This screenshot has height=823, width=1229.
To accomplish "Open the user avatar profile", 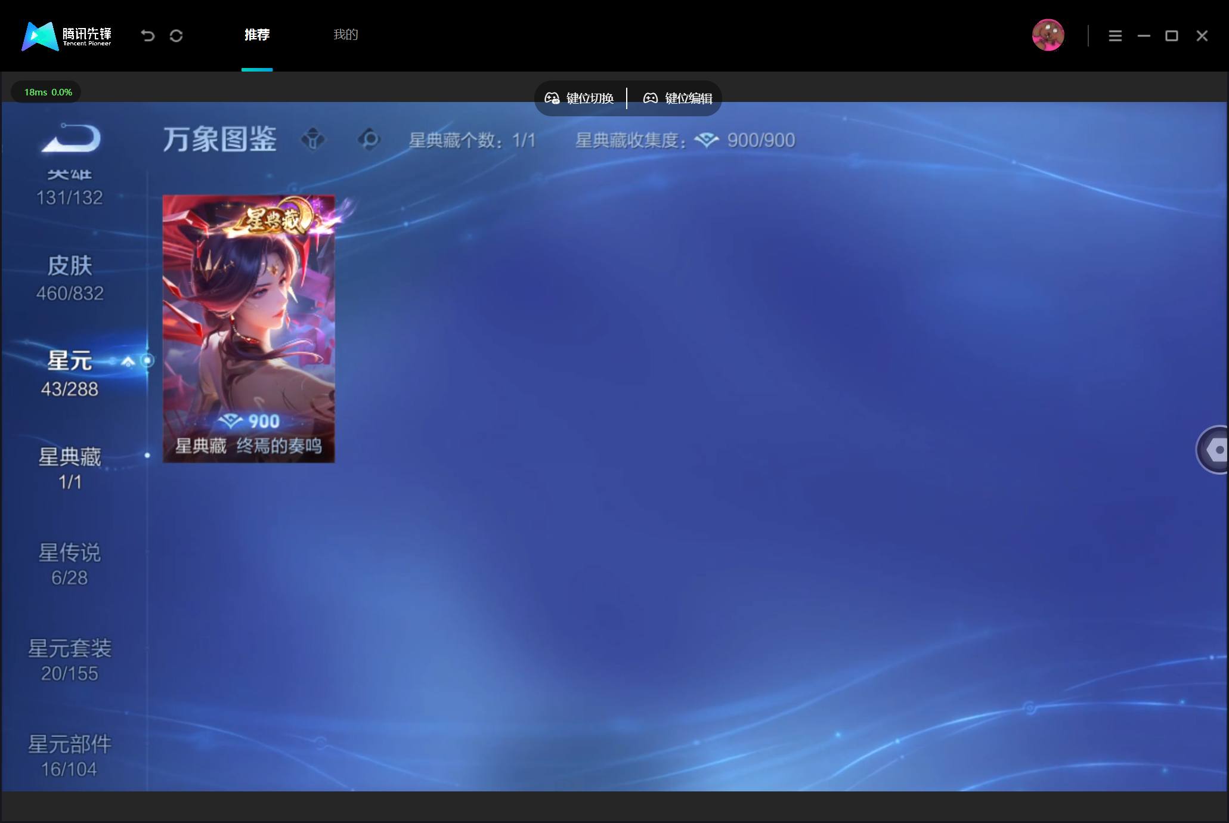I will point(1048,35).
